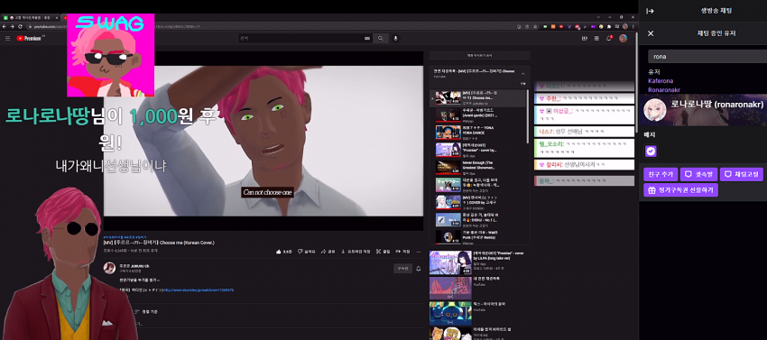Click the user filter field containing 'rona'
The height and width of the screenshot is (340, 767).
click(707, 56)
